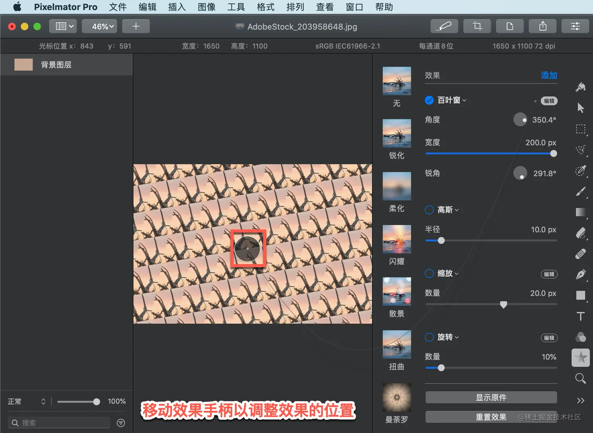Click 编辑 button for 旋转 effect
The image size is (593, 433).
point(549,338)
